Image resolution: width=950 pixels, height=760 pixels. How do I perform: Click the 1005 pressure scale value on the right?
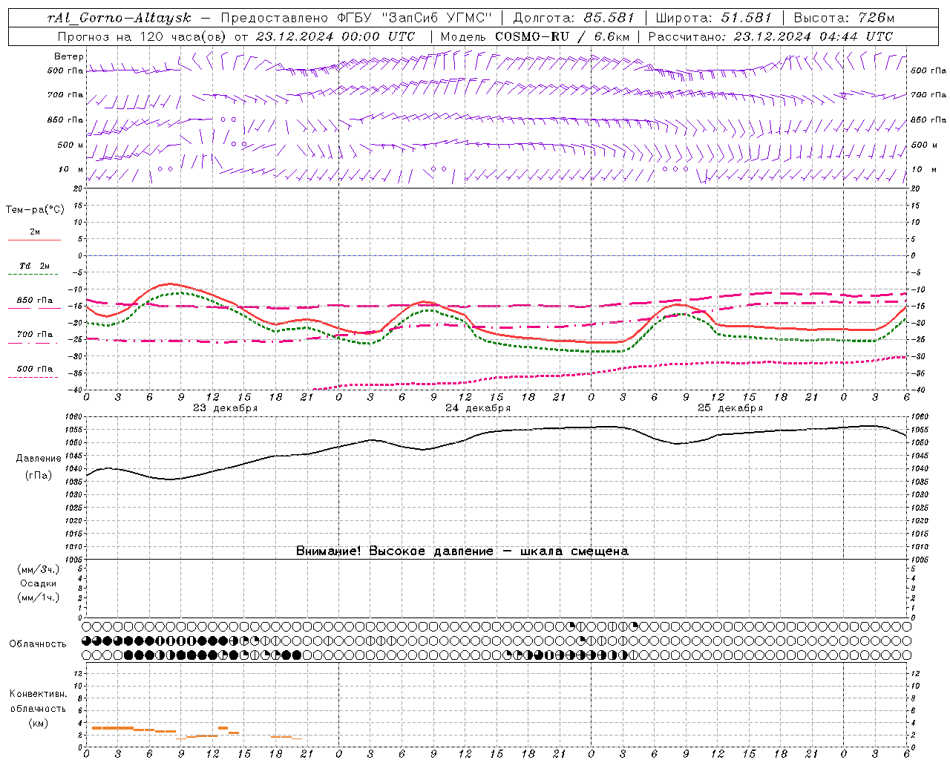920,560
